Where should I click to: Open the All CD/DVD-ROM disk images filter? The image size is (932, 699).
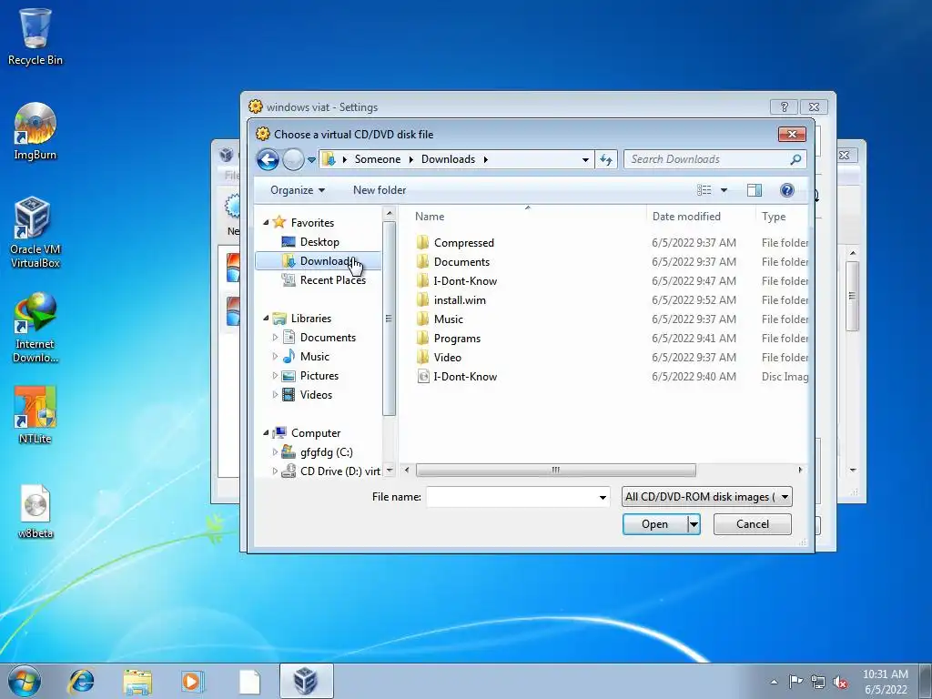click(x=706, y=497)
